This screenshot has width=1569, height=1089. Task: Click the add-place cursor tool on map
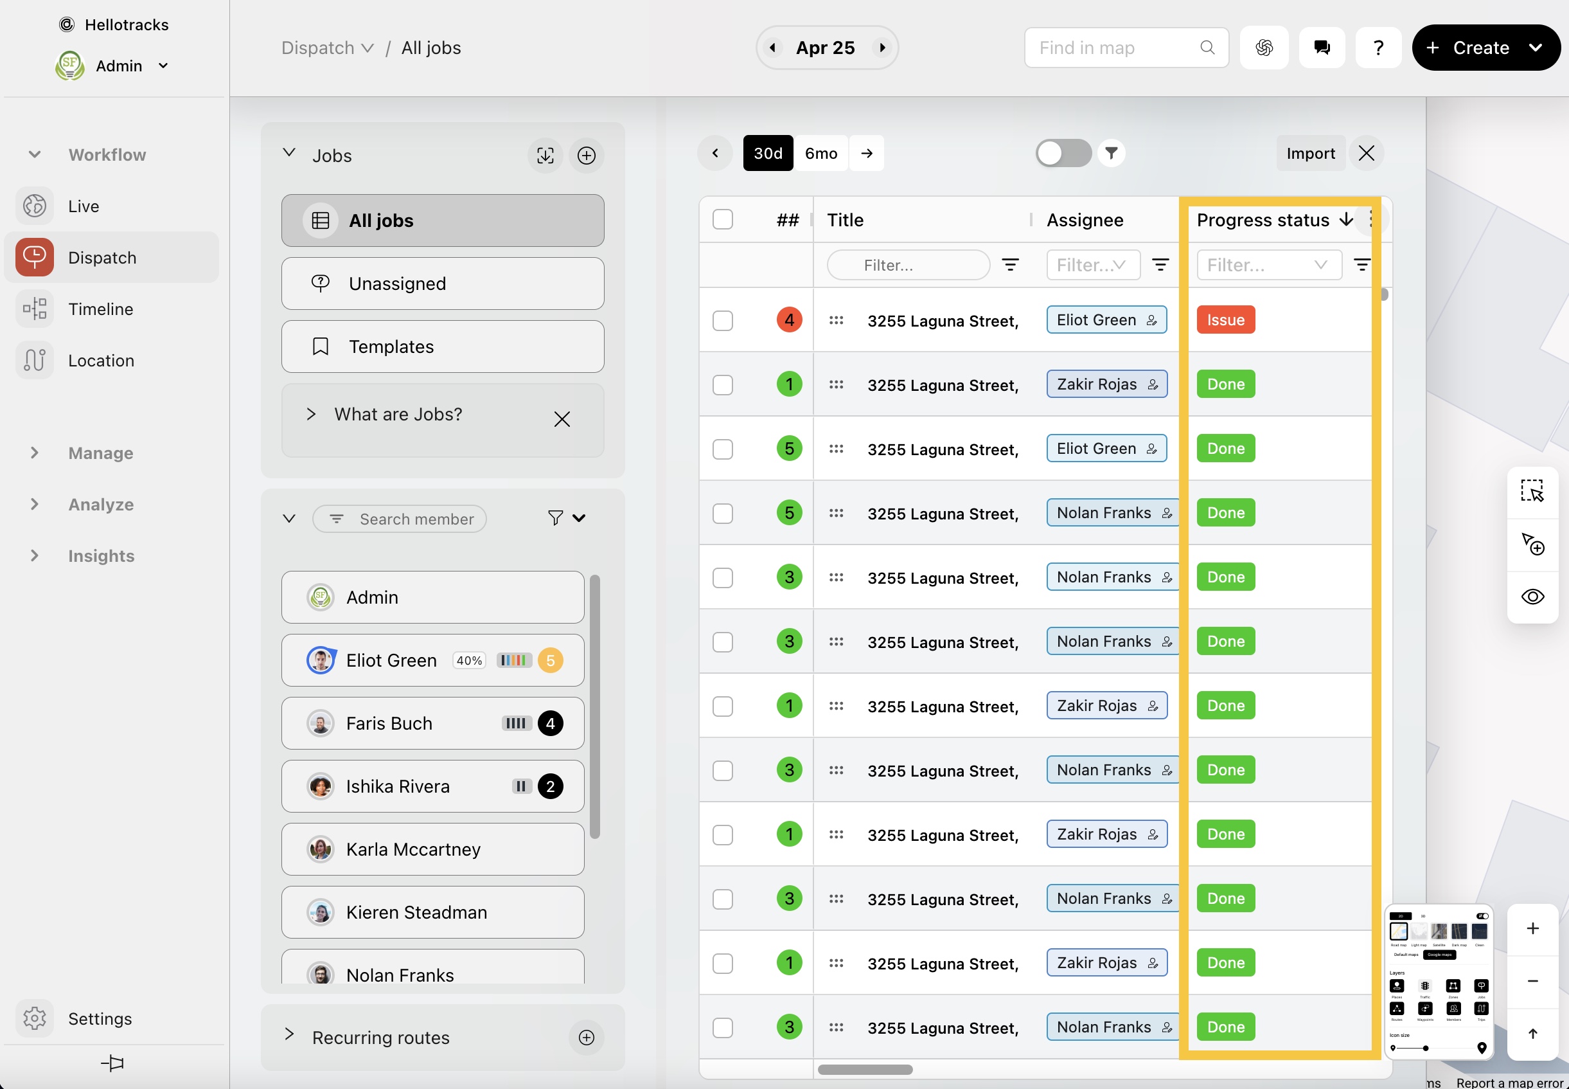pos(1532,544)
